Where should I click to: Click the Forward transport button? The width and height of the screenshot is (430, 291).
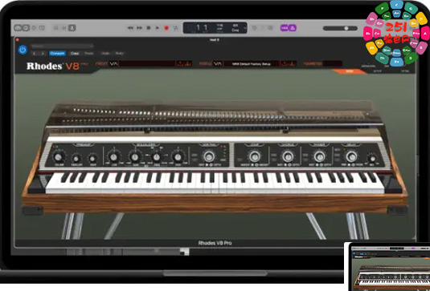tap(139, 28)
